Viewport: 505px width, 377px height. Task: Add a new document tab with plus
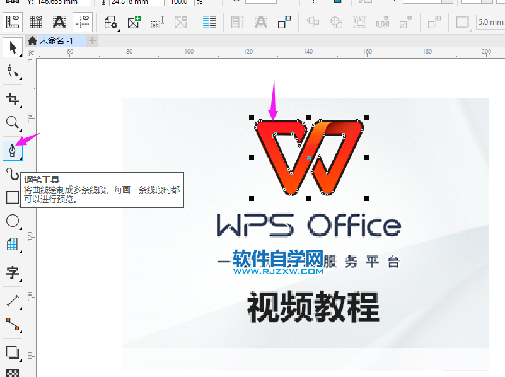click(93, 40)
